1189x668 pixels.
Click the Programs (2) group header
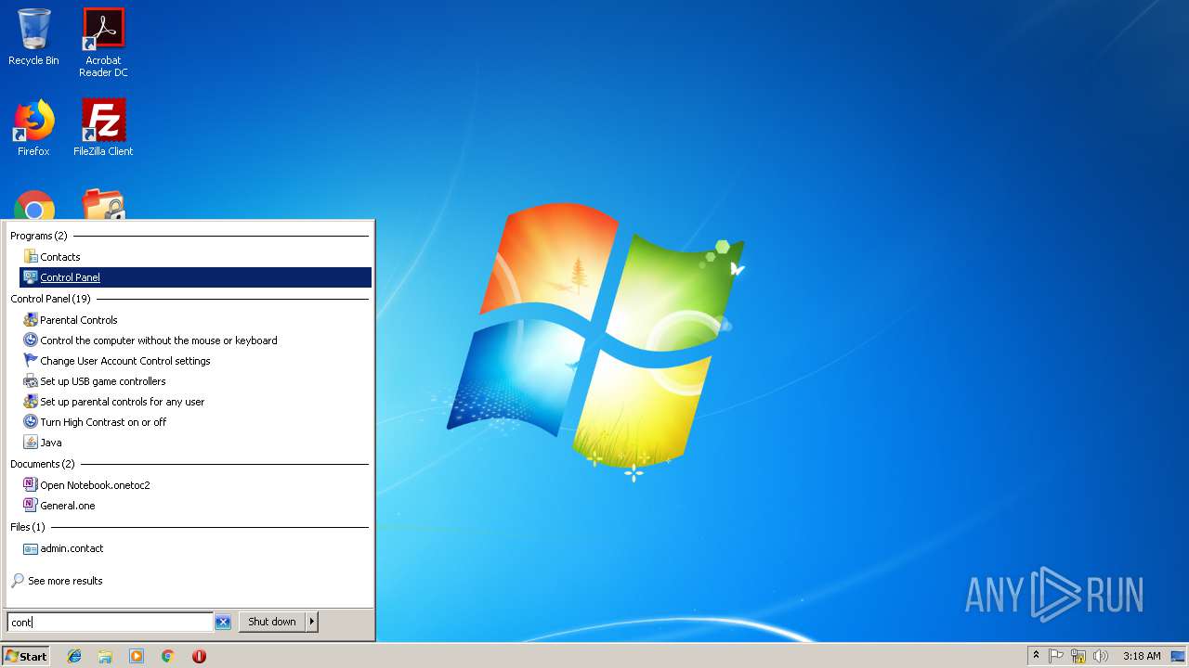pos(39,236)
